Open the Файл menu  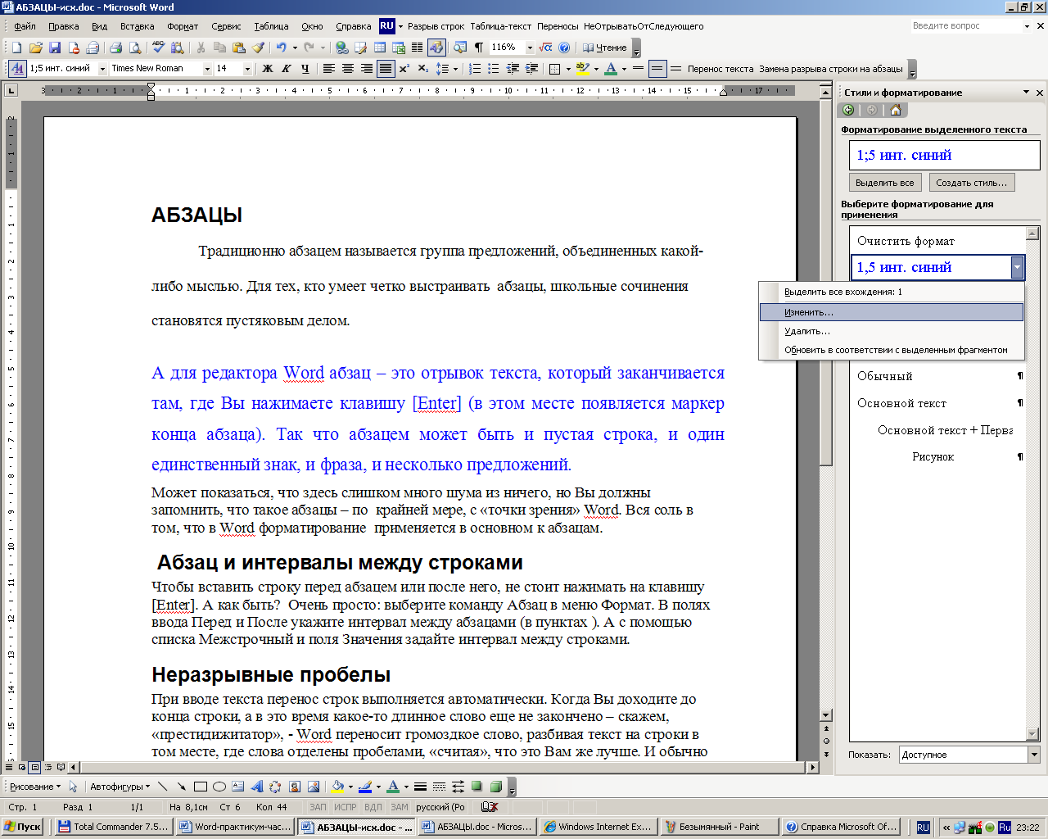(x=25, y=26)
